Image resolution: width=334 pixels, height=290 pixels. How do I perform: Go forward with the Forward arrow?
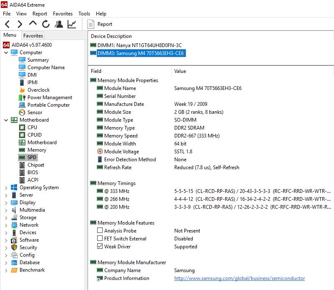(x=20, y=24)
